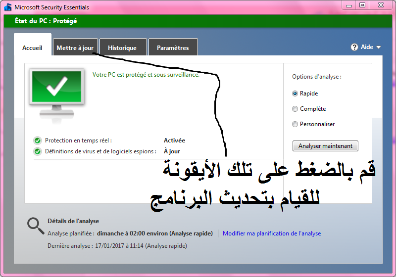Open the Accueil tab
This screenshot has width=396, height=277.
tap(33, 45)
